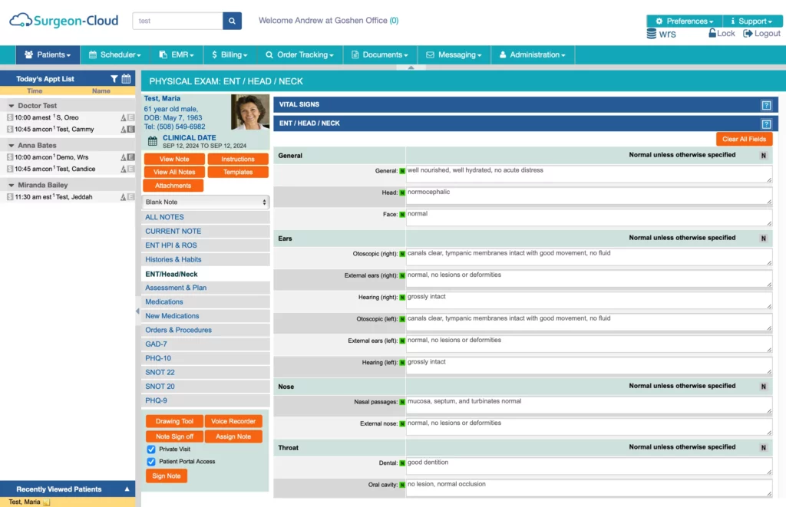Click the Clear All Fields button
Viewport: 786px width, 507px height.
point(744,139)
